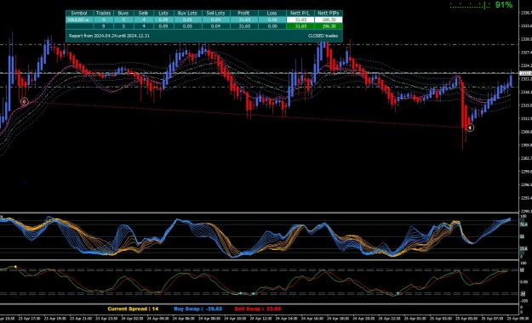
Task: Click the Buys column header
Action: (x=123, y=14)
